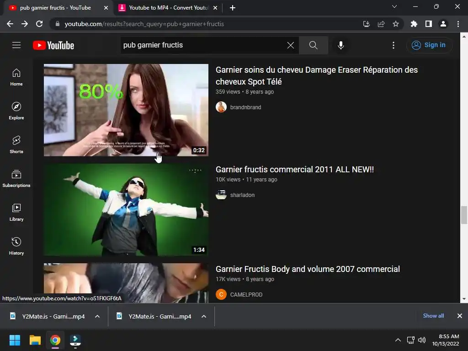The height and width of the screenshot is (351, 468).
Task: Open the YouTube hamburger guide menu
Action: pyautogui.click(x=16, y=45)
